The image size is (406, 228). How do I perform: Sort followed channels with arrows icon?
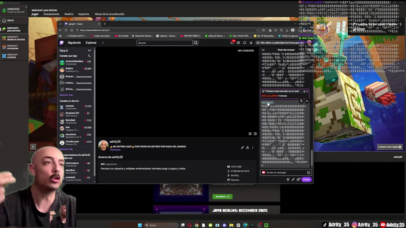point(89,56)
